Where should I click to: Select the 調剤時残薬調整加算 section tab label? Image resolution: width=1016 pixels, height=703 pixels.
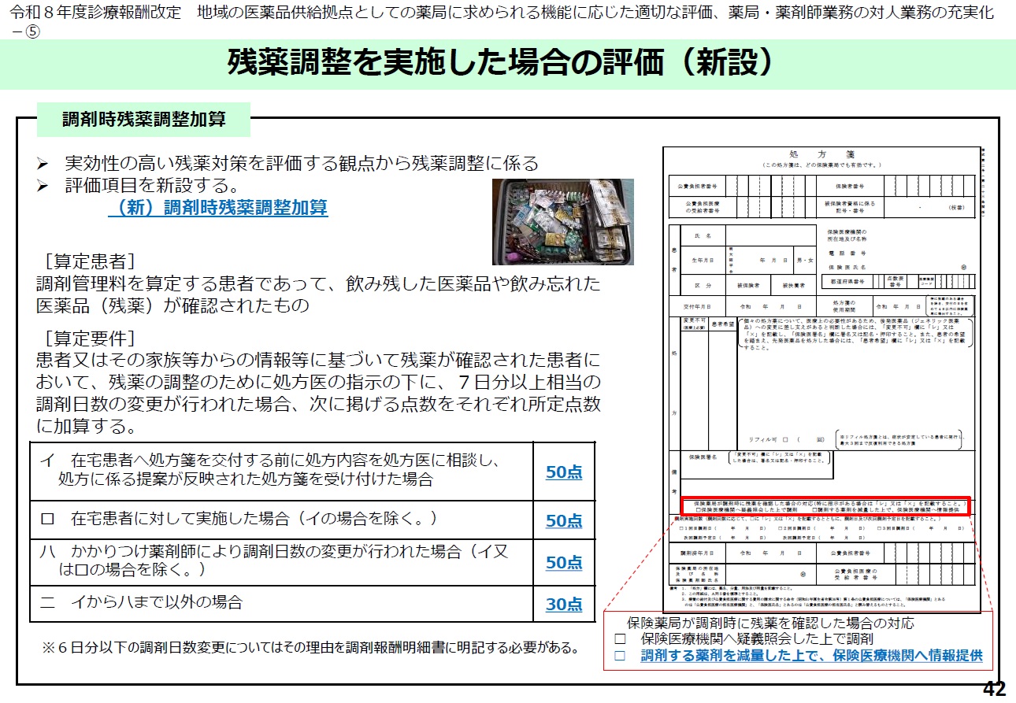pos(144,120)
